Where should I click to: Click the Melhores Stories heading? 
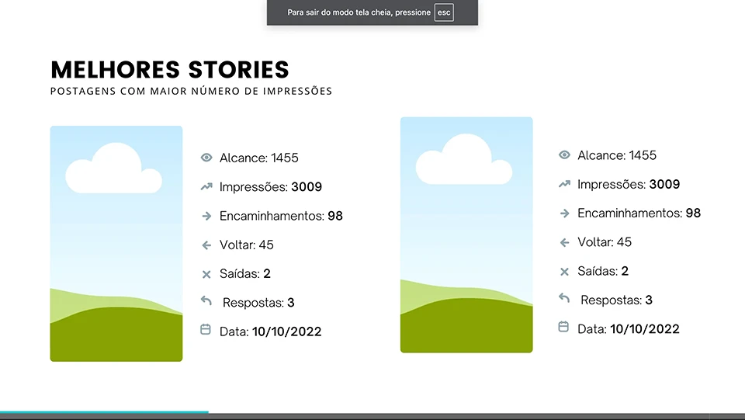170,70
